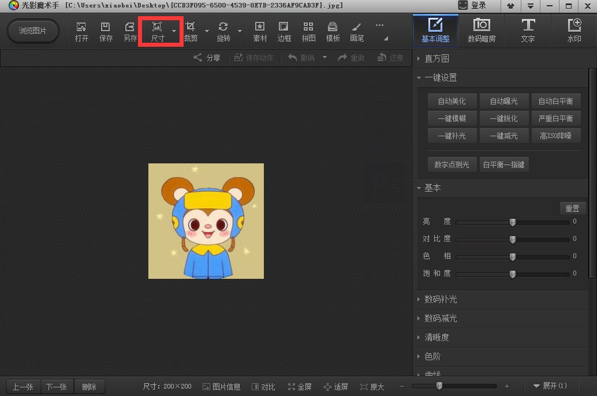This screenshot has width=597, height=396.
Task: Expand the Histogram (直方图) section
Action: [436, 58]
